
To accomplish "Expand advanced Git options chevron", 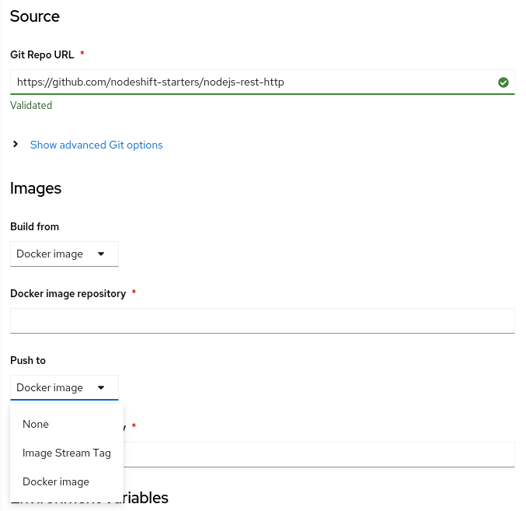I will click(x=16, y=145).
